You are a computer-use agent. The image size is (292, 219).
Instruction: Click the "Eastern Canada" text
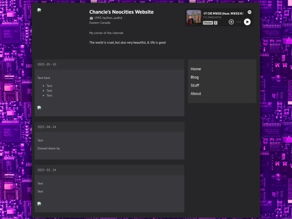(x=100, y=23)
